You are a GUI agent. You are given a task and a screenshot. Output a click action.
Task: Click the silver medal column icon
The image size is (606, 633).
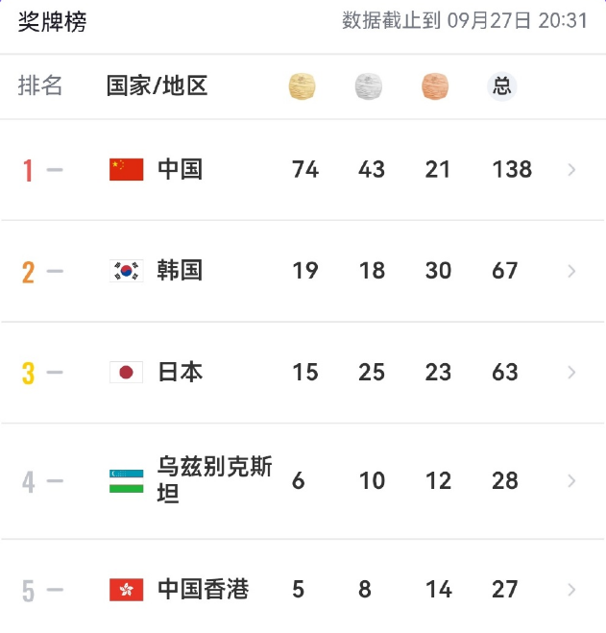coord(368,86)
